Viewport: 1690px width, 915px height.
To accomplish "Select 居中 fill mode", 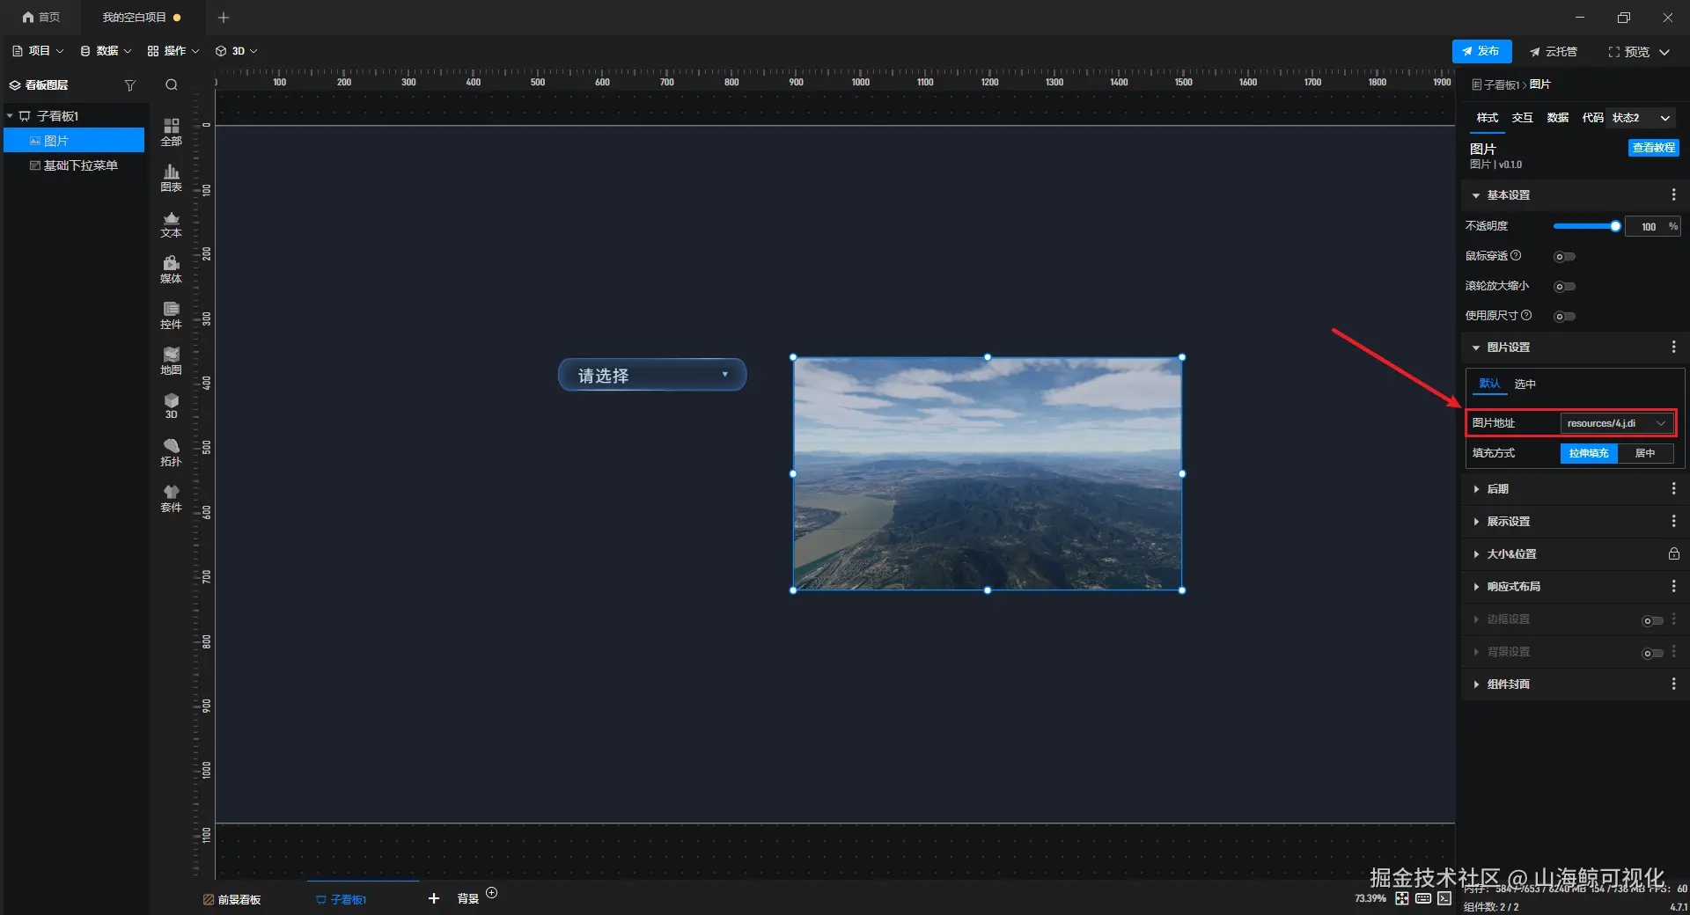I will [1645, 453].
